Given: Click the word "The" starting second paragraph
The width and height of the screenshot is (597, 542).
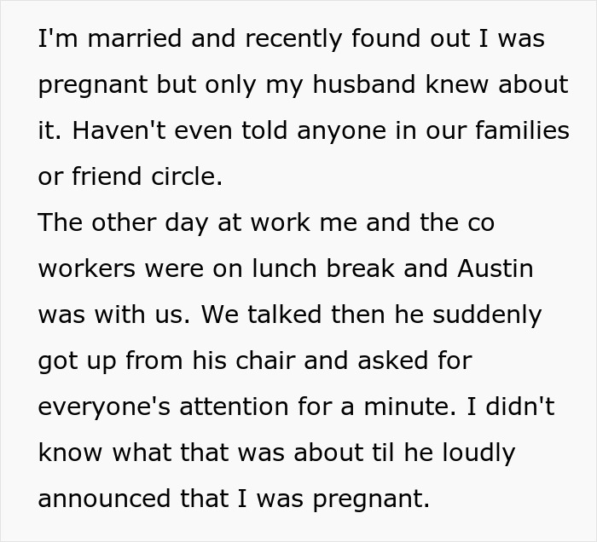Looking at the screenshot, I should (61, 222).
